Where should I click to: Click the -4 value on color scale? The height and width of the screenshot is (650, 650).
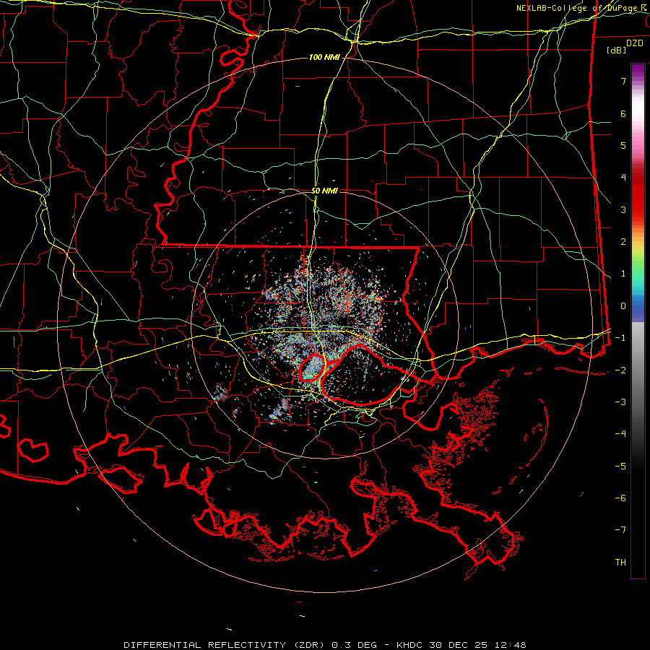click(620, 434)
